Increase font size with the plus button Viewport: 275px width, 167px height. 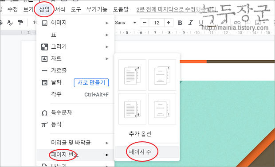tap(169, 23)
